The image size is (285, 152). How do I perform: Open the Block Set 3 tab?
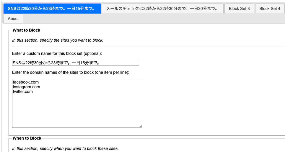(239, 9)
